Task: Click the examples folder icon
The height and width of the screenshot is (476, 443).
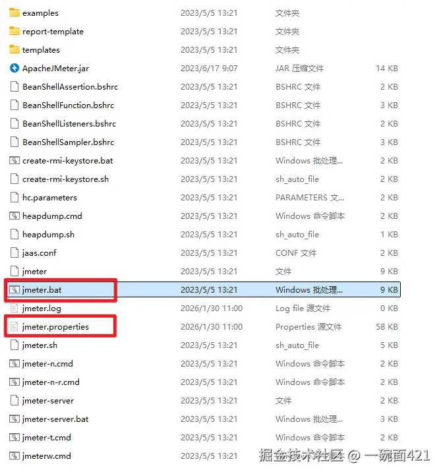Action: (15, 13)
